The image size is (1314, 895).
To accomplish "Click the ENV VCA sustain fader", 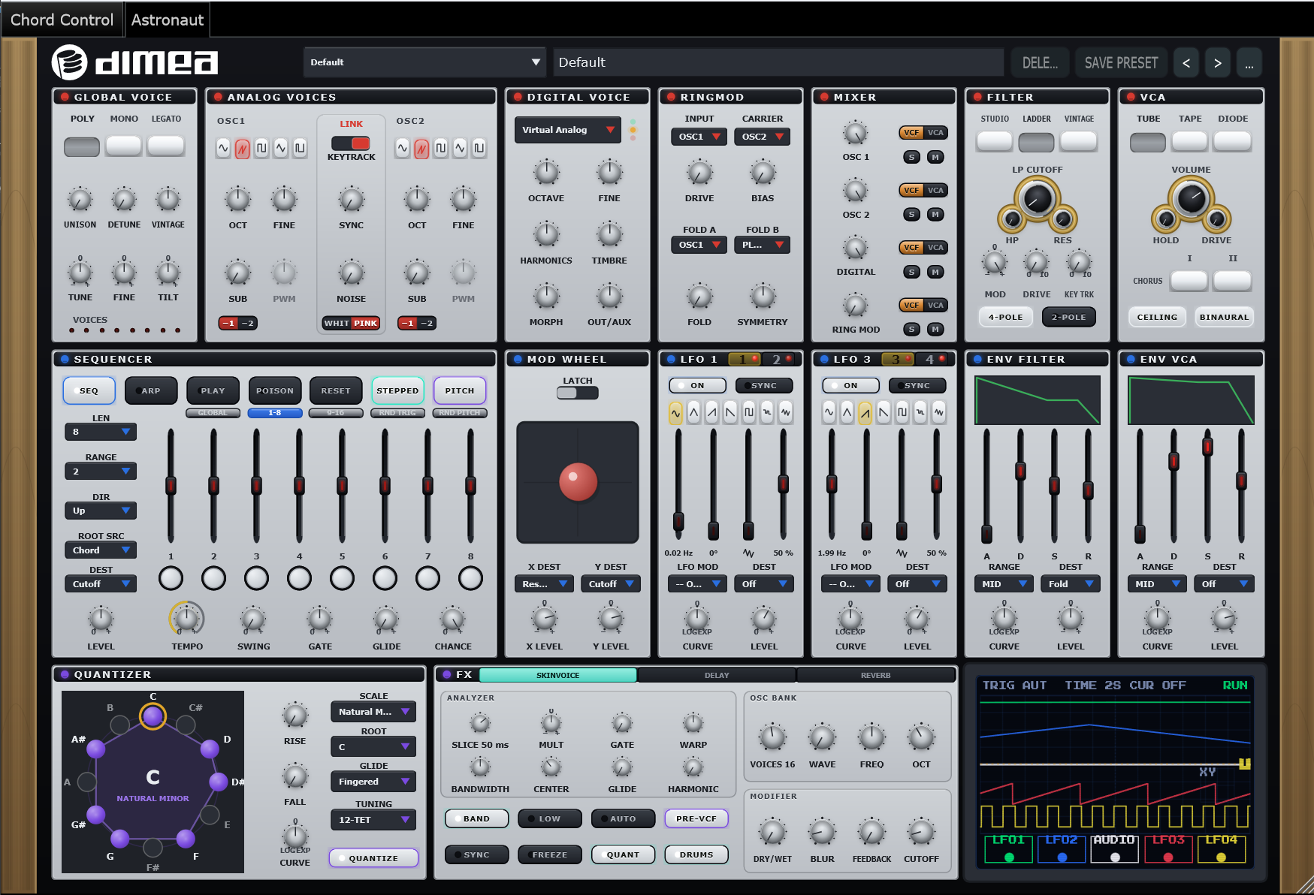I will pos(1207,448).
